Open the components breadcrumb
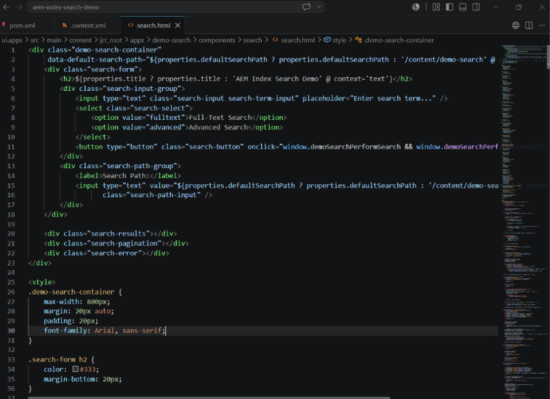Viewport: 550px width, 399px height. [x=217, y=41]
